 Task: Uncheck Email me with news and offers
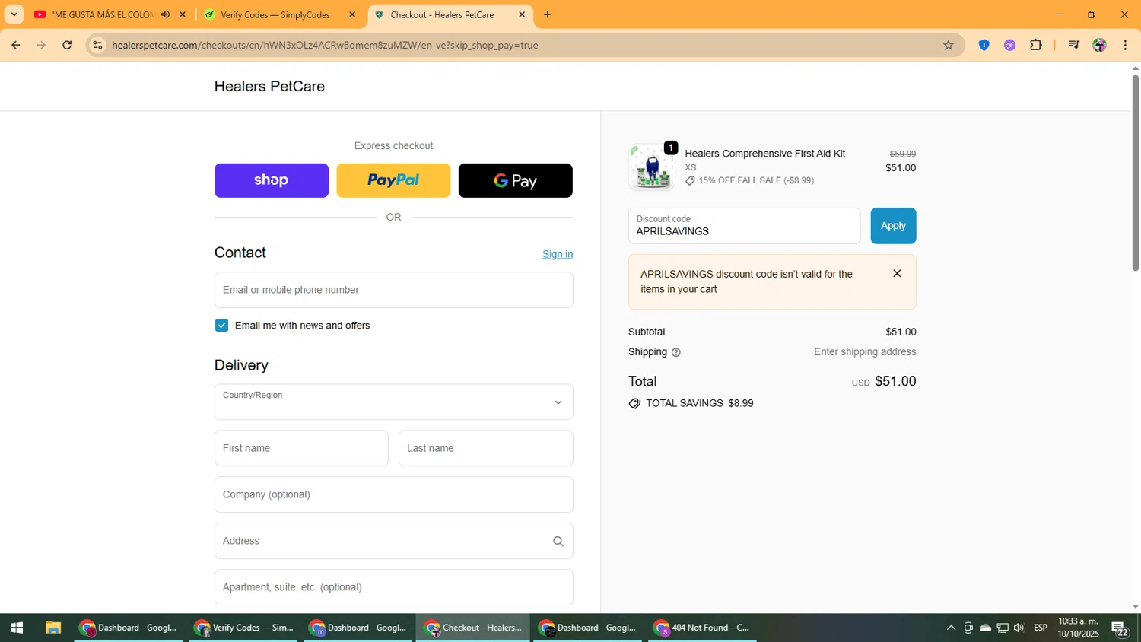click(x=221, y=326)
